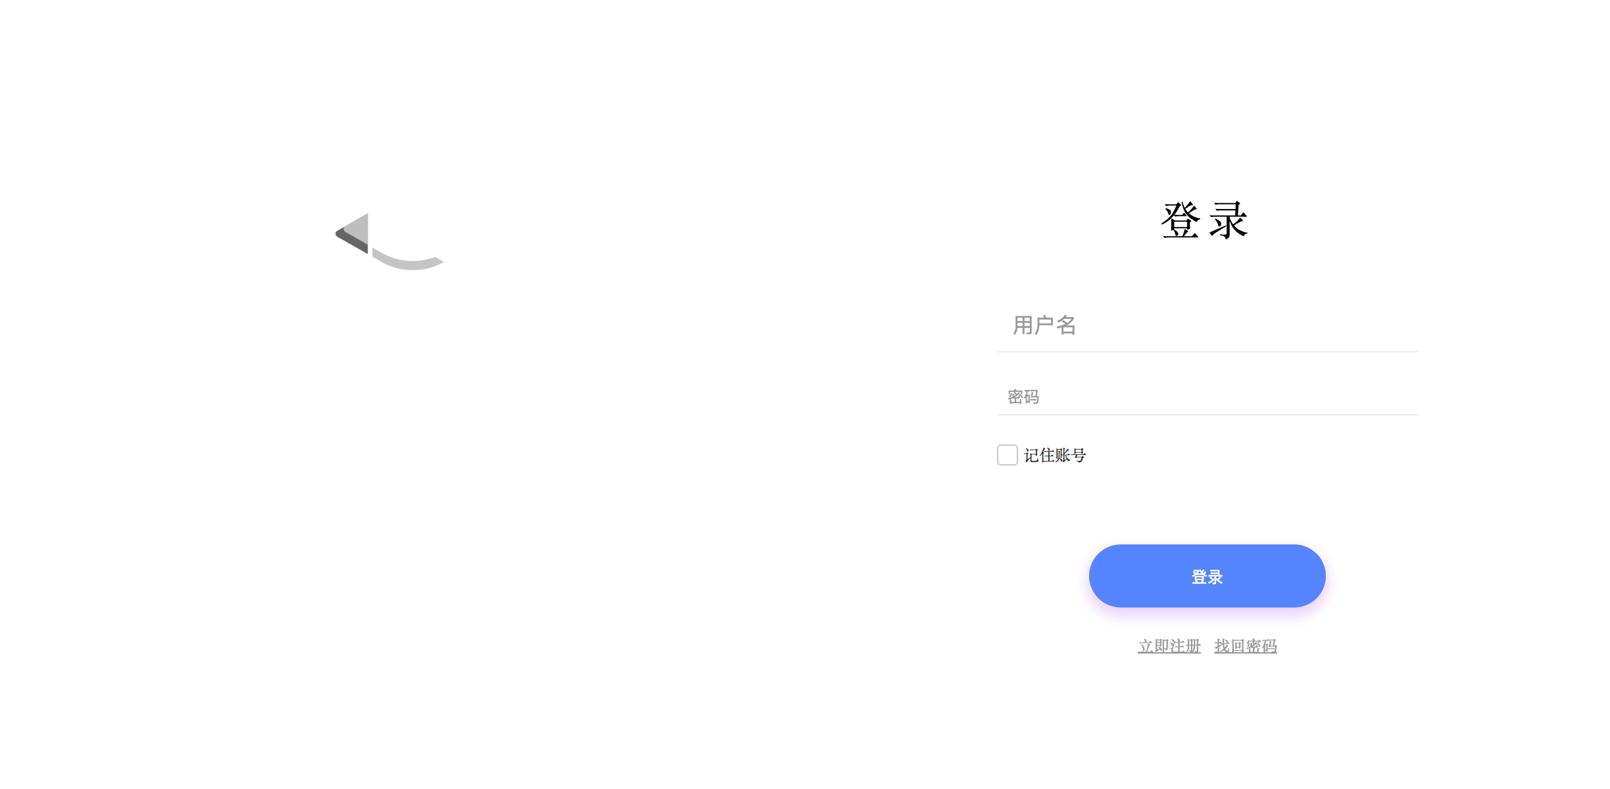1610x789 pixels.
Task: Click the light gray logo graphic
Action: coord(389,241)
